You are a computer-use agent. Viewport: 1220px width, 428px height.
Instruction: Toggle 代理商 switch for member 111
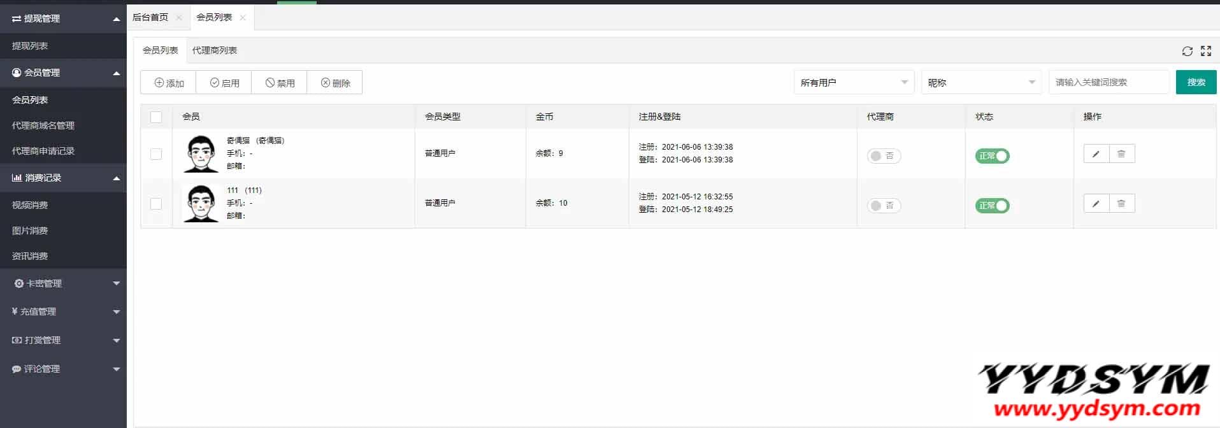(884, 206)
